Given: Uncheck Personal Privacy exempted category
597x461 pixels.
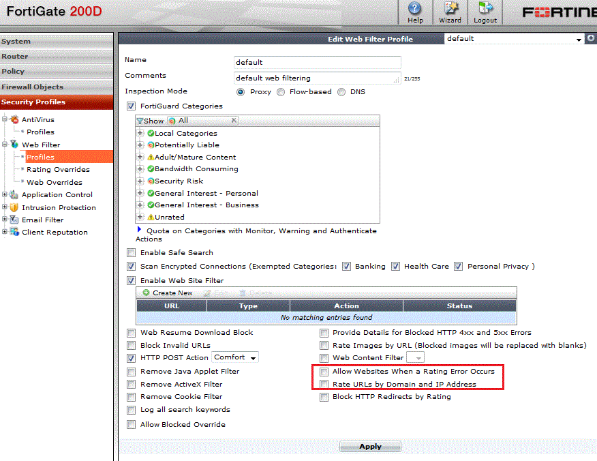Looking at the screenshot, I should [x=459, y=267].
